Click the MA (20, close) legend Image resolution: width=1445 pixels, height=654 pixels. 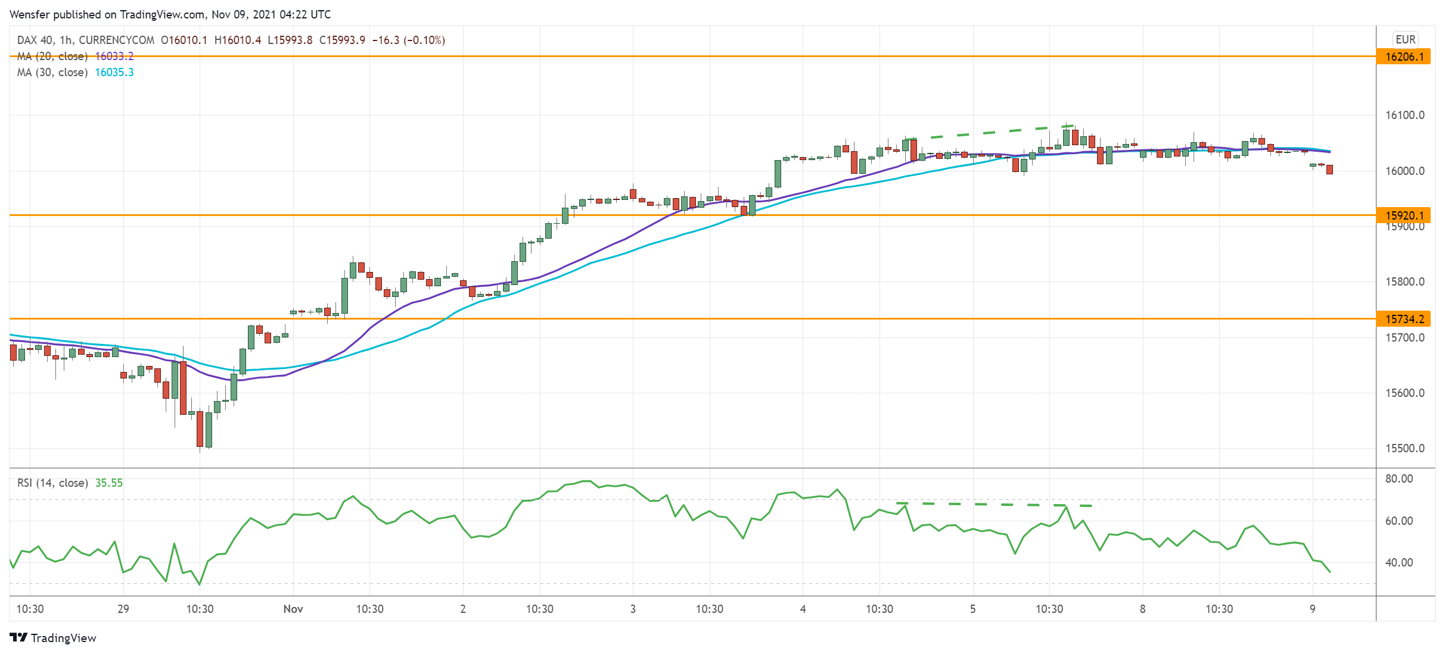pyautogui.click(x=52, y=57)
